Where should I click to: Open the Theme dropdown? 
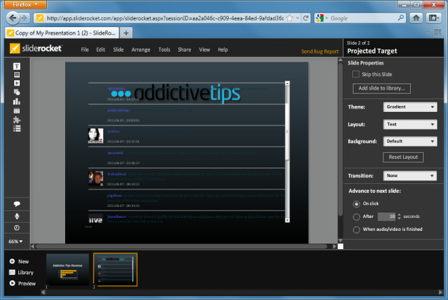click(410, 107)
